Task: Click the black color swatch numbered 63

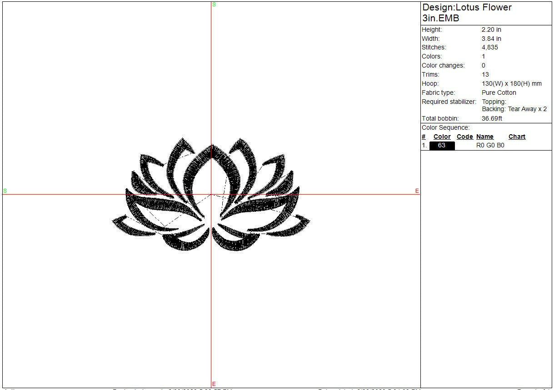Action: coord(442,146)
